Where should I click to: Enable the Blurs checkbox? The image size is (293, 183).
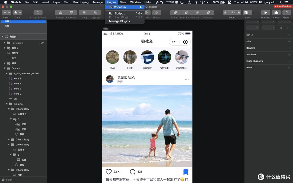coord(289,68)
